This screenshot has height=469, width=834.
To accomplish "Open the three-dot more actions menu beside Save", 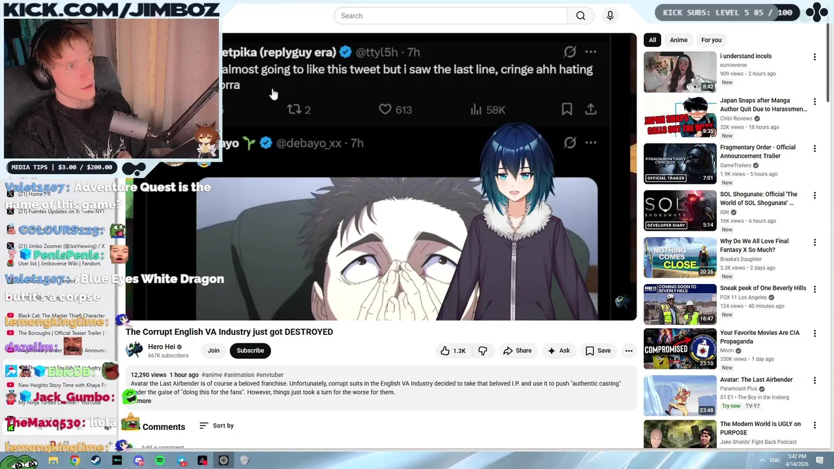I will pos(629,350).
